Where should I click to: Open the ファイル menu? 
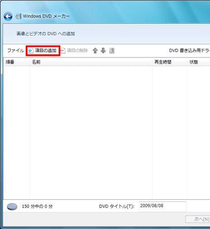pos(15,50)
